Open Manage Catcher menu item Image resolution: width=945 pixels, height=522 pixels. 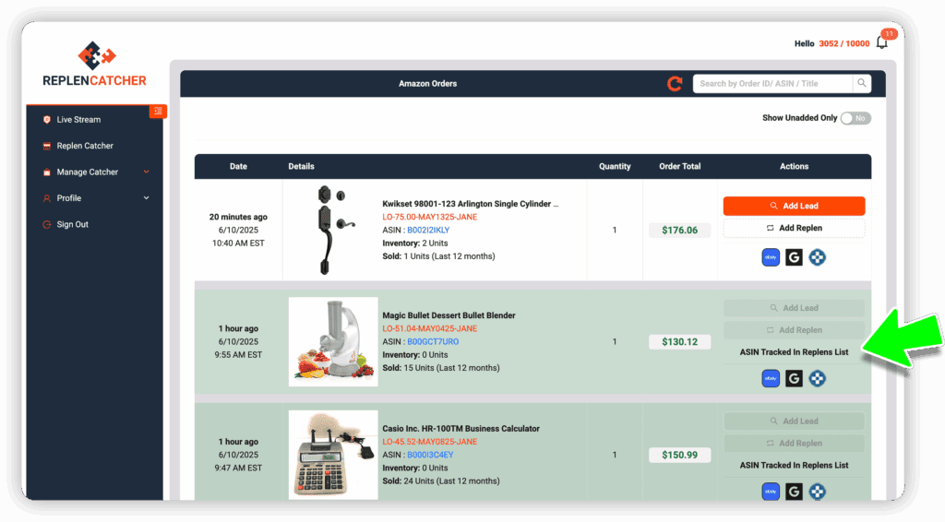(88, 172)
